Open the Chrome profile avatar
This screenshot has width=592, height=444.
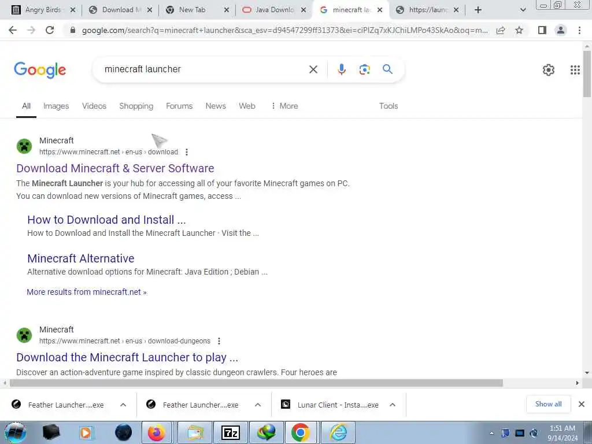pos(561,30)
